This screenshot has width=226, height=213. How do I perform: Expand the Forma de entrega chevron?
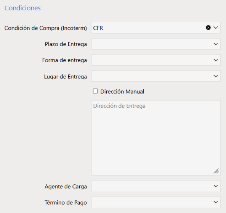click(x=216, y=60)
